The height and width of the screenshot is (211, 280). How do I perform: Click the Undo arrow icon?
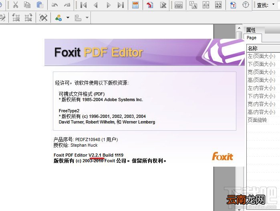[x=54, y=5]
